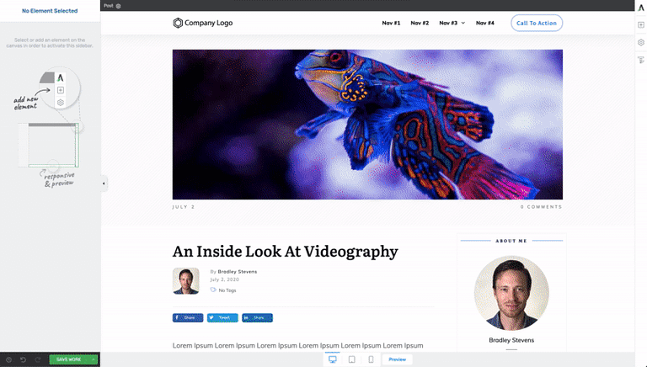Switch to tablet preview mode
Image resolution: width=647 pixels, height=367 pixels.
pyautogui.click(x=352, y=359)
